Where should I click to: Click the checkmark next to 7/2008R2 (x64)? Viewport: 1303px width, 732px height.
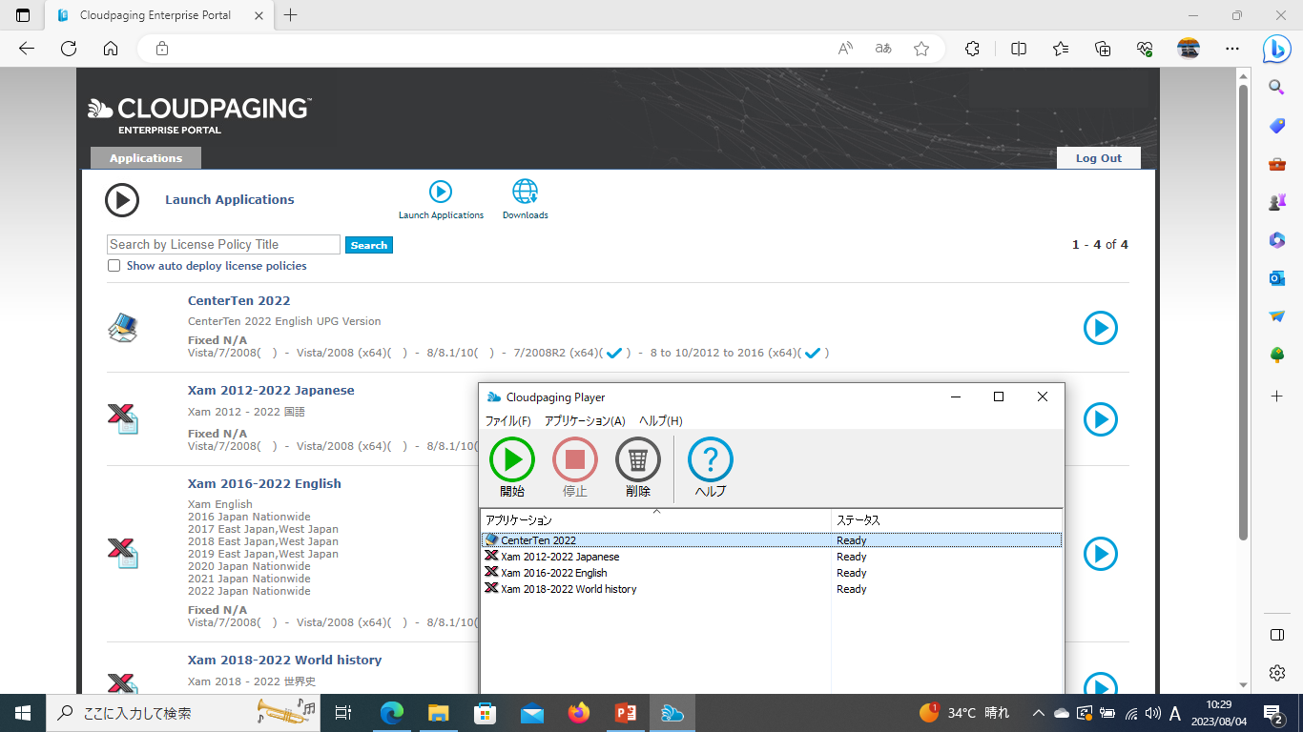click(x=616, y=352)
